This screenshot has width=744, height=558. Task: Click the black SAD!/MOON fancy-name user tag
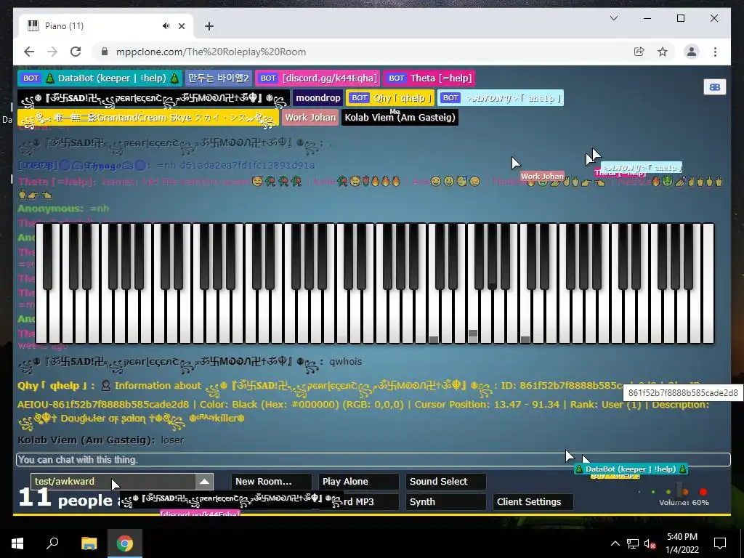pyautogui.click(x=153, y=98)
